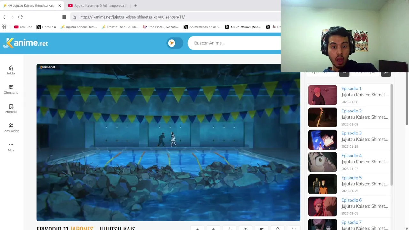Click the JKanime.net logo
The image size is (409, 230).
click(x=25, y=43)
